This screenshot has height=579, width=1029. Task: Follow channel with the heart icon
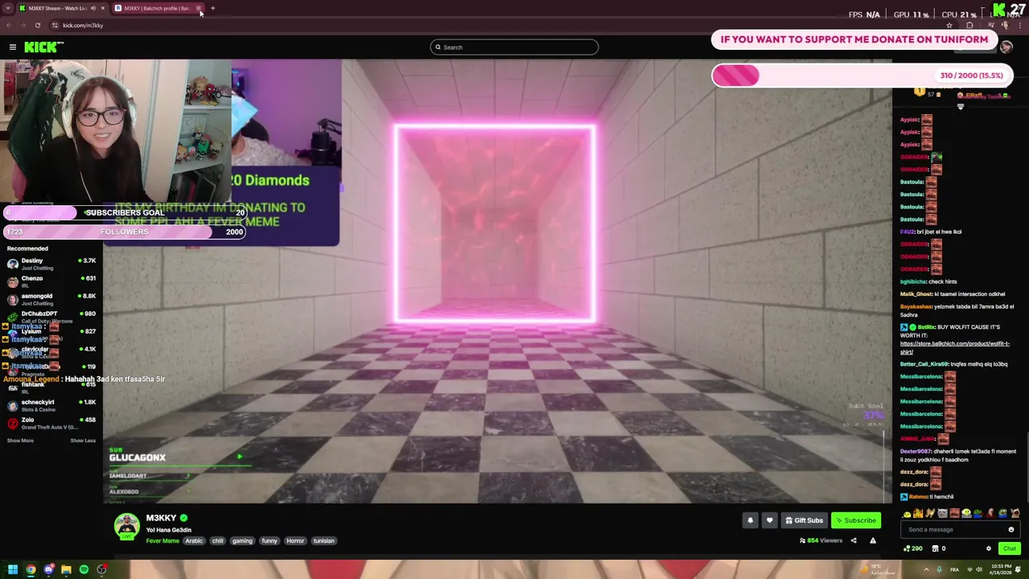point(769,520)
